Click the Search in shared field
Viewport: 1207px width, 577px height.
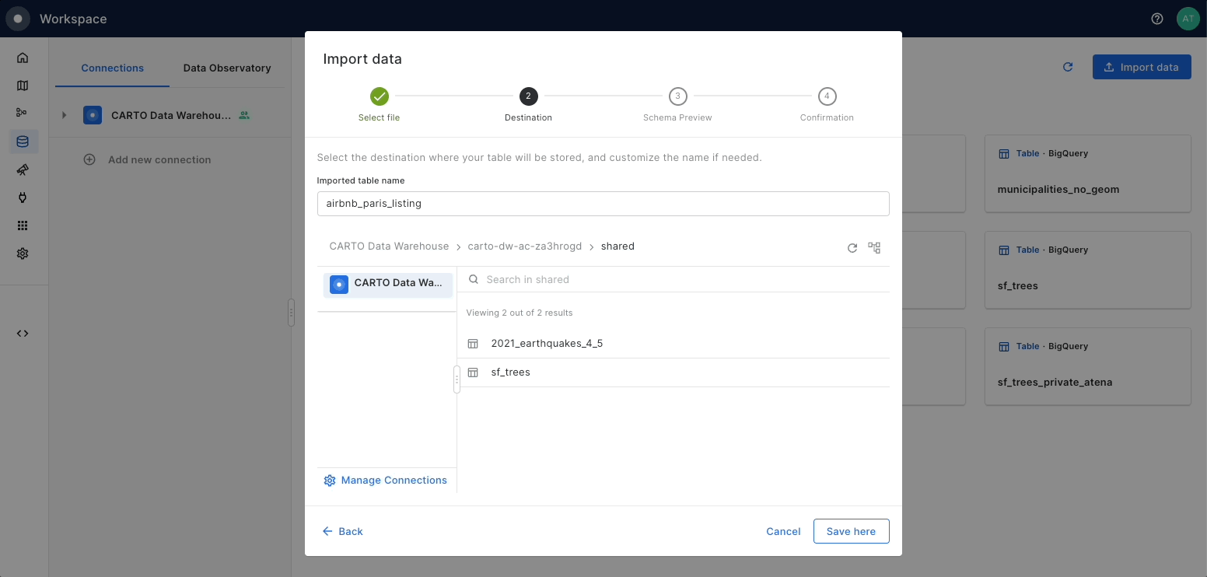[677, 279]
